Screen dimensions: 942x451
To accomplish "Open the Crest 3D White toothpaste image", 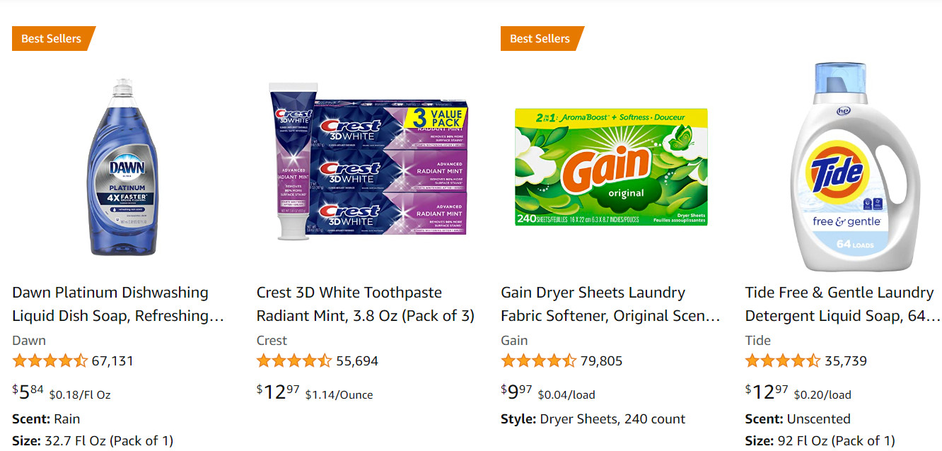I will [x=367, y=162].
